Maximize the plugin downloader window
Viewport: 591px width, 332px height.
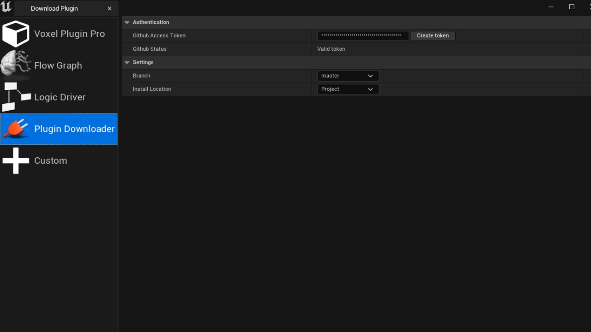(x=572, y=7)
